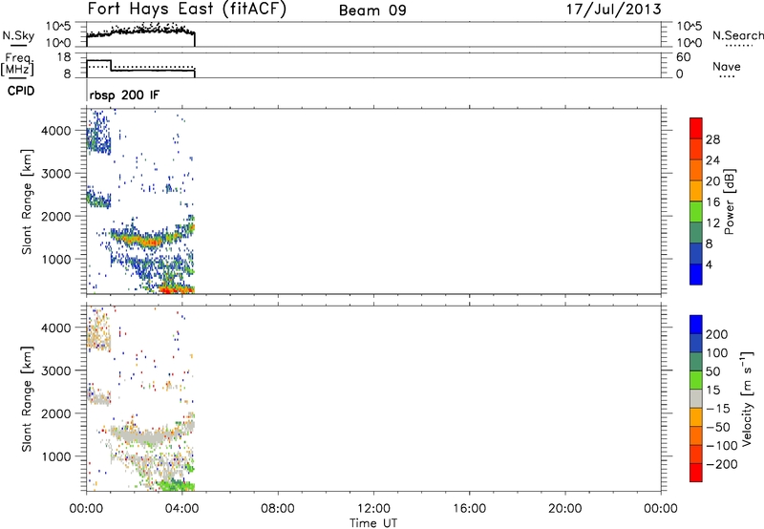Click the 'Slant Range [km]' label of velocity panel

pos(27,399)
